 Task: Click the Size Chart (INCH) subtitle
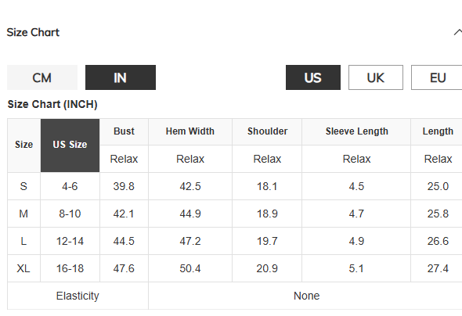(x=52, y=105)
